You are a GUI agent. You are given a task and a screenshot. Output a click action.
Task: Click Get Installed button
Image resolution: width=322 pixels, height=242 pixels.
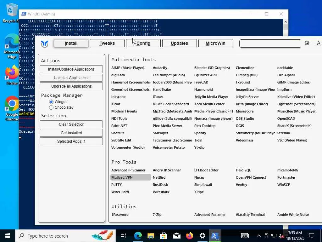pyautogui.click(x=71, y=133)
